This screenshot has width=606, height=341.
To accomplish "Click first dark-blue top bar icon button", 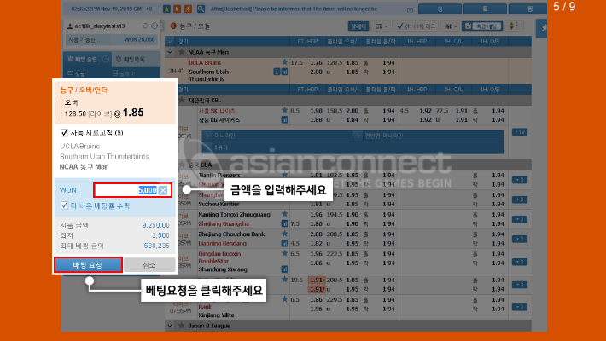I will coord(440,9).
